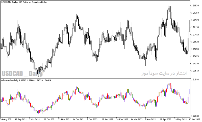Screen dimensions: 202x122
Task: Click the 14 Mar 2022 date marker
Action: (137, 119)
